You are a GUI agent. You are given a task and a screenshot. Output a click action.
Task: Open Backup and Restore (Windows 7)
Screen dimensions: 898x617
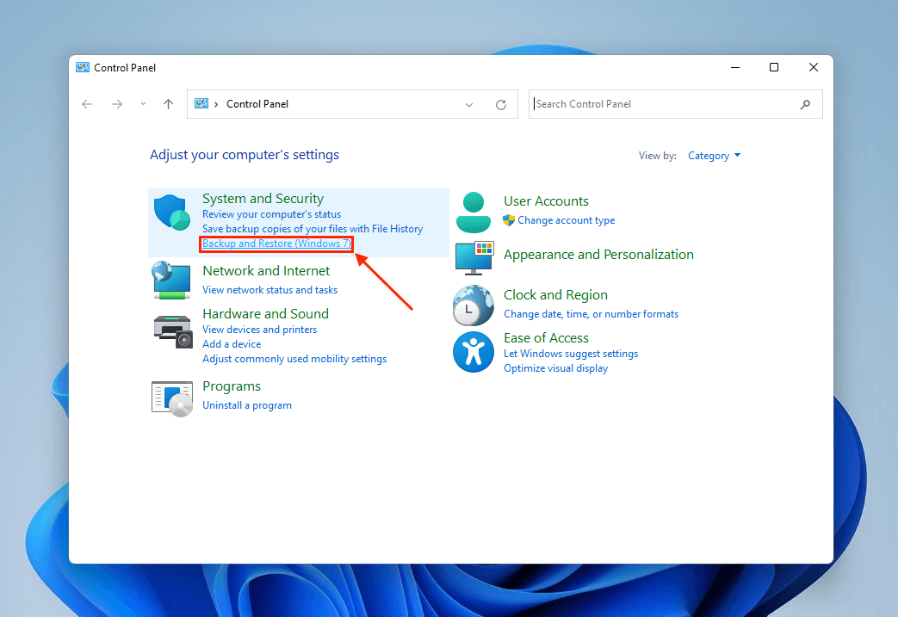(276, 244)
